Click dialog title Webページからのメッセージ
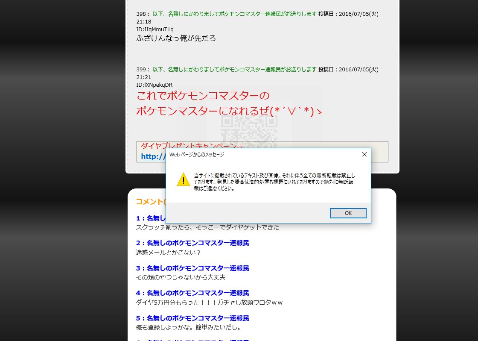478x341 pixels. pyautogui.click(x=197, y=154)
